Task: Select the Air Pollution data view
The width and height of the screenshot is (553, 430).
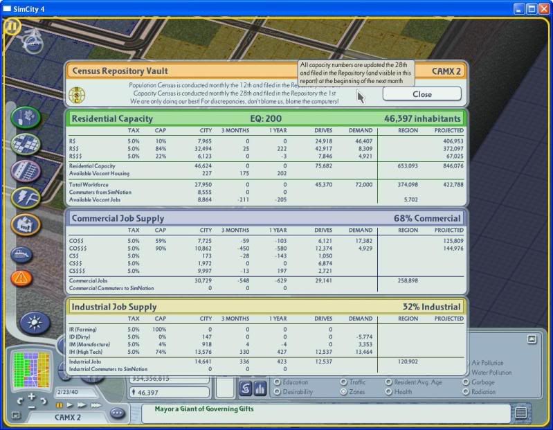Action: click(x=487, y=363)
